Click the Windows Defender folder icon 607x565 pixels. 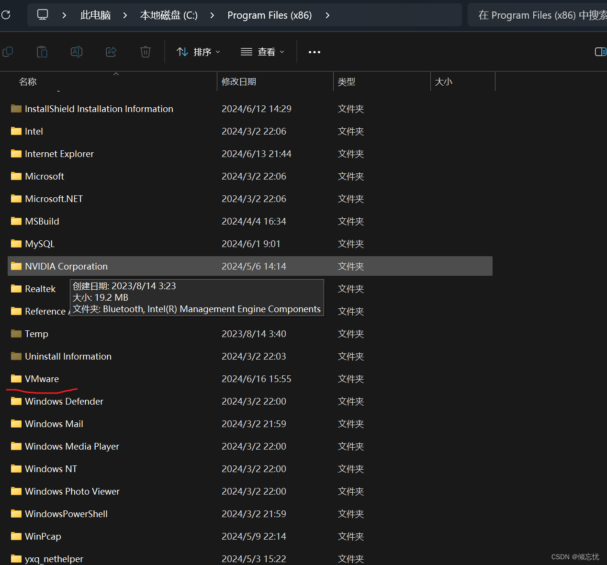tap(16, 401)
